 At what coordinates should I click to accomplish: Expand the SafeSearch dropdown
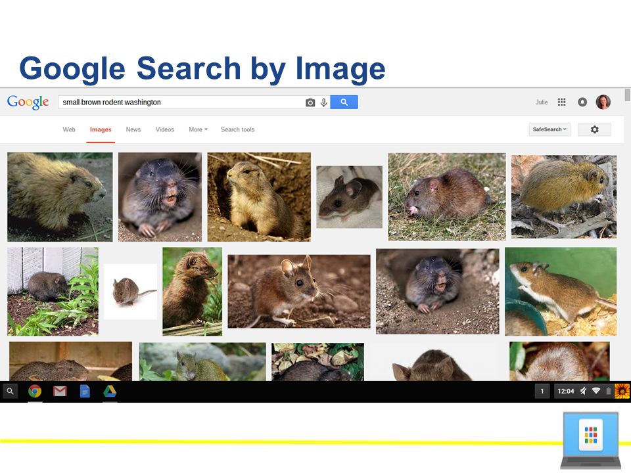[549, 129]
